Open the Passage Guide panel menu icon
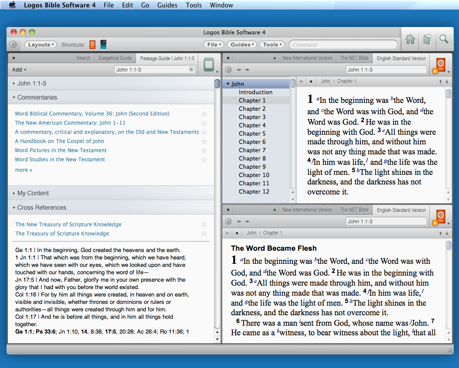This screenshot has height=368, width=459. click(209, 65)
